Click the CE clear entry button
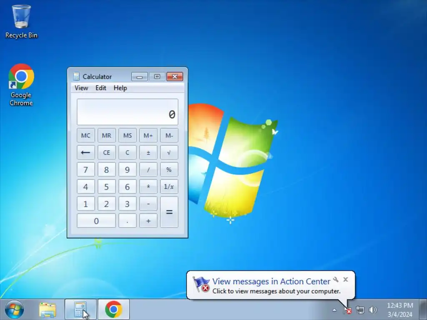 point(106,152)
